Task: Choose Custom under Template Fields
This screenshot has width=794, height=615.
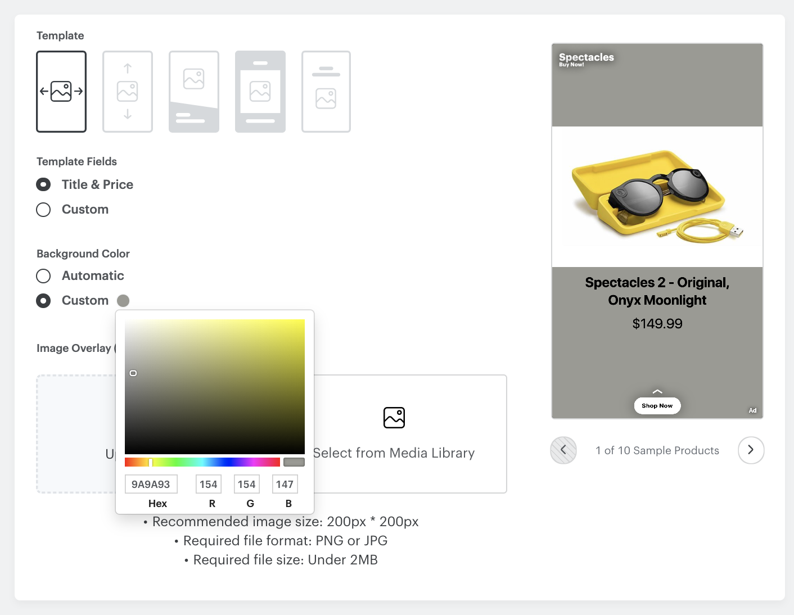Action: tap(43, 210)
